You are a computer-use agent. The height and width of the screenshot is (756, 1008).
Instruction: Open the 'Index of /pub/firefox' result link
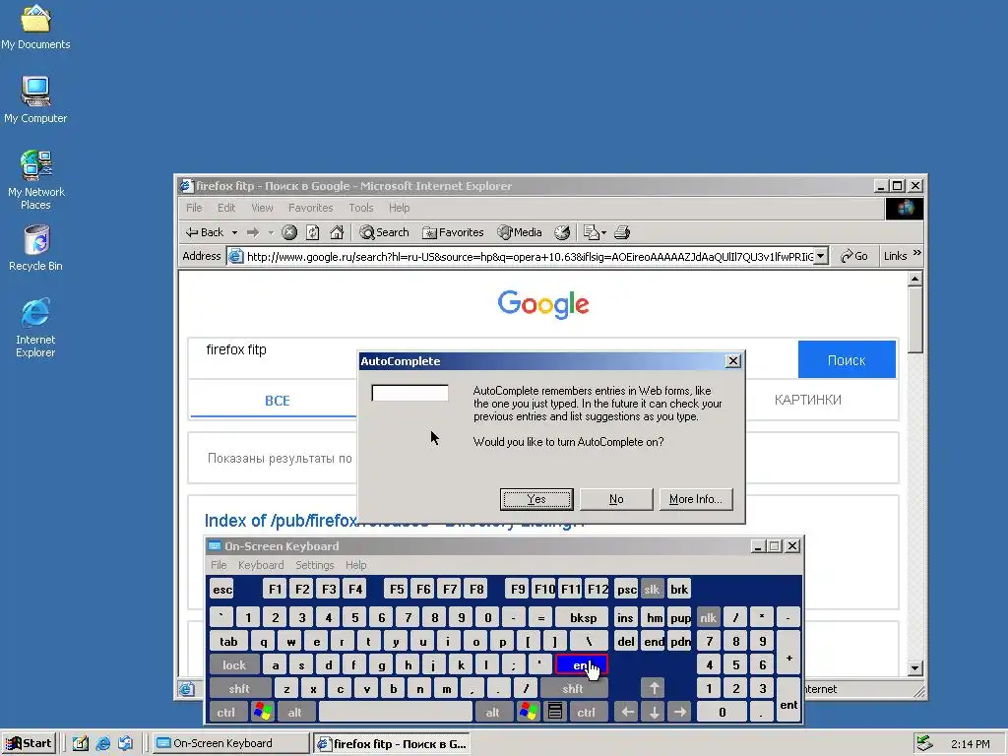point(281,521)
